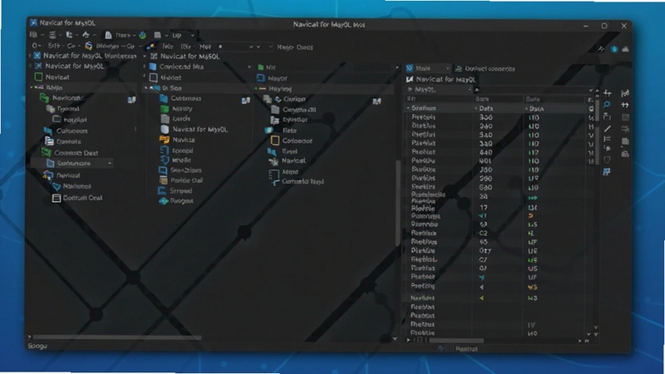The image size is (665, 374).
Task: Click the Soogu status bar text
Action: (37, 346)
